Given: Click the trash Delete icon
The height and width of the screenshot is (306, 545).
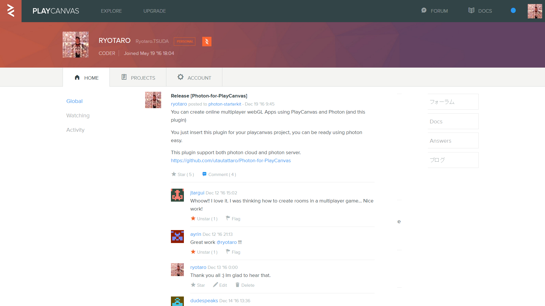Looking at the screenshot, I should pos(237,285).
